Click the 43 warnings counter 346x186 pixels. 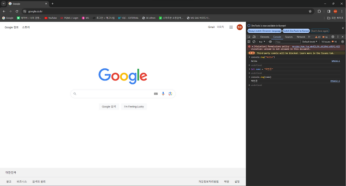[x=318, y=37]
